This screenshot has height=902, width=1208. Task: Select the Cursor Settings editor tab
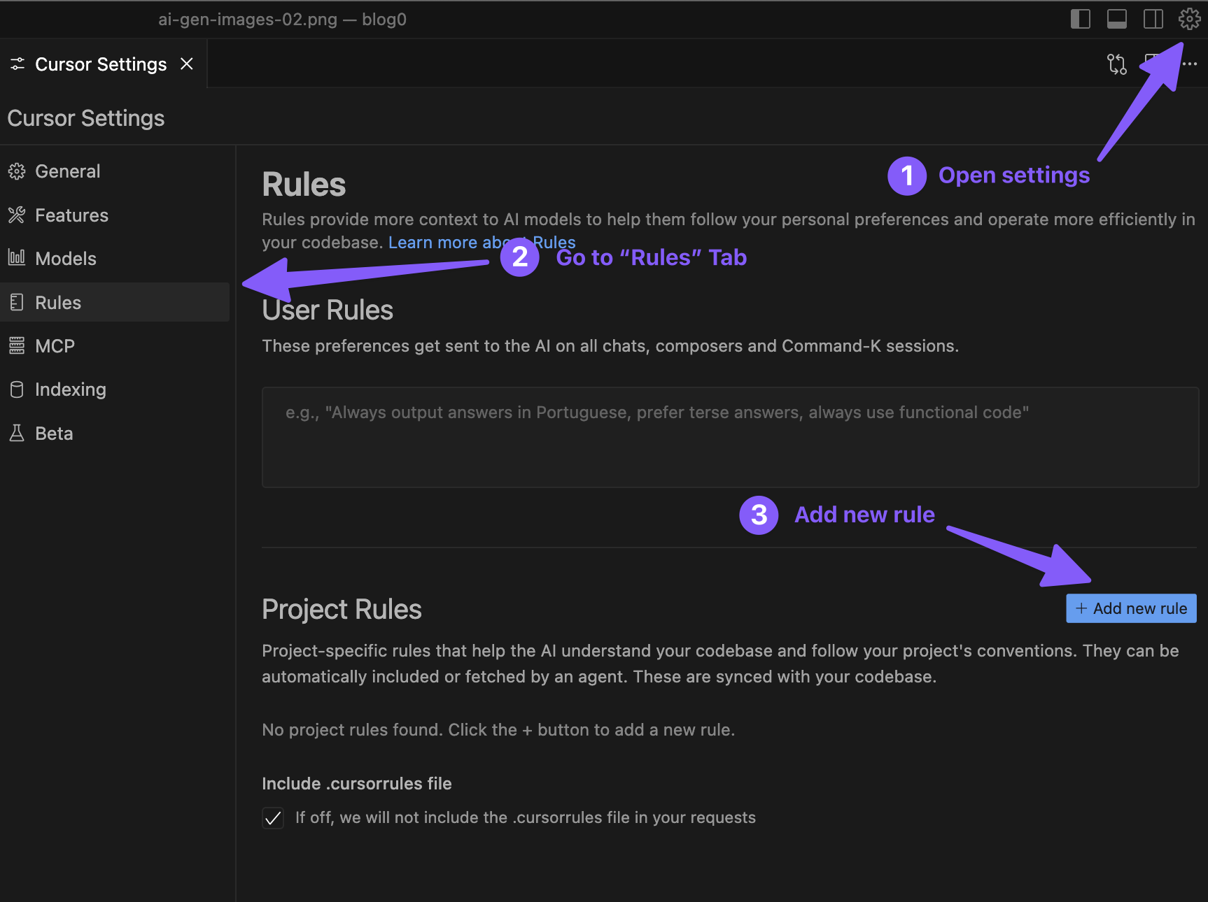click(103, 64)
